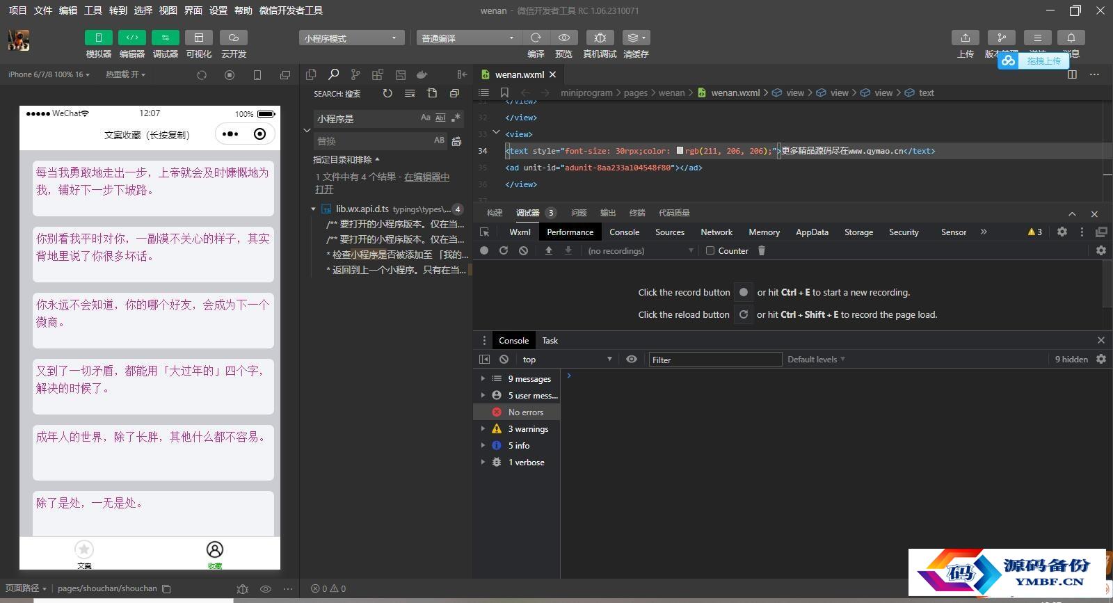Open cloud development (云开发)
The width and height of the screenshot is (1113, 603).
[x=234, y=38]
